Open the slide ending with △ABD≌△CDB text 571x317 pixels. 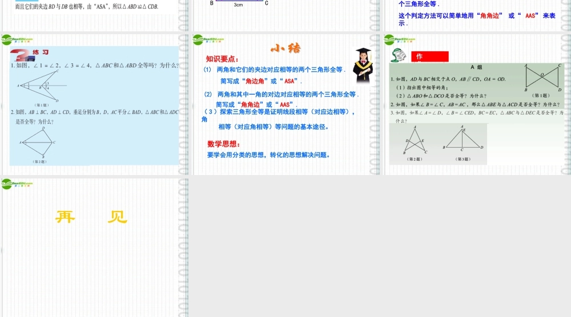(95, 15)
